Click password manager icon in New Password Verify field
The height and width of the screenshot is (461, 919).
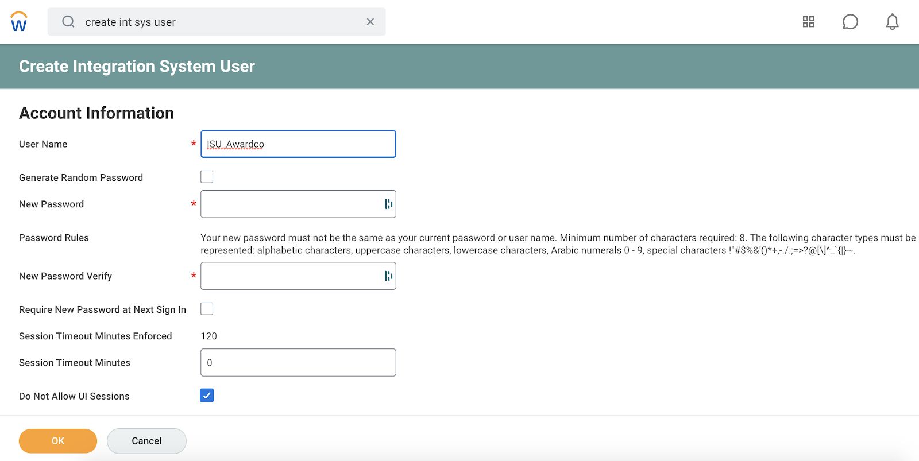tap(388, 276)
